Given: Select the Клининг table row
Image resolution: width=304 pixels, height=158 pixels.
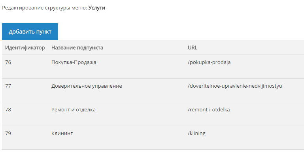Looking at the screenshot, I should [x=153, y=138].
